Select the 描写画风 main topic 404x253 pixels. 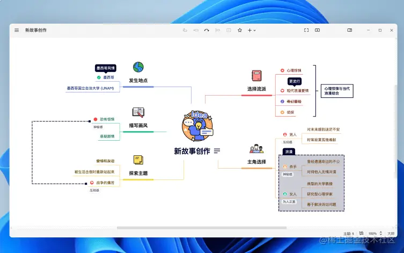138,126
